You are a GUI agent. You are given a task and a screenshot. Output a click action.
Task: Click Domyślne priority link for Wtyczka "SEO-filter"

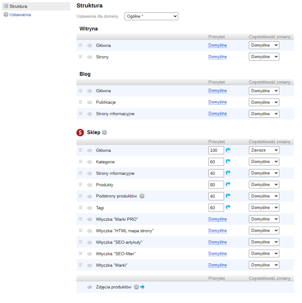pyautogui.click(x=217, y=253)
